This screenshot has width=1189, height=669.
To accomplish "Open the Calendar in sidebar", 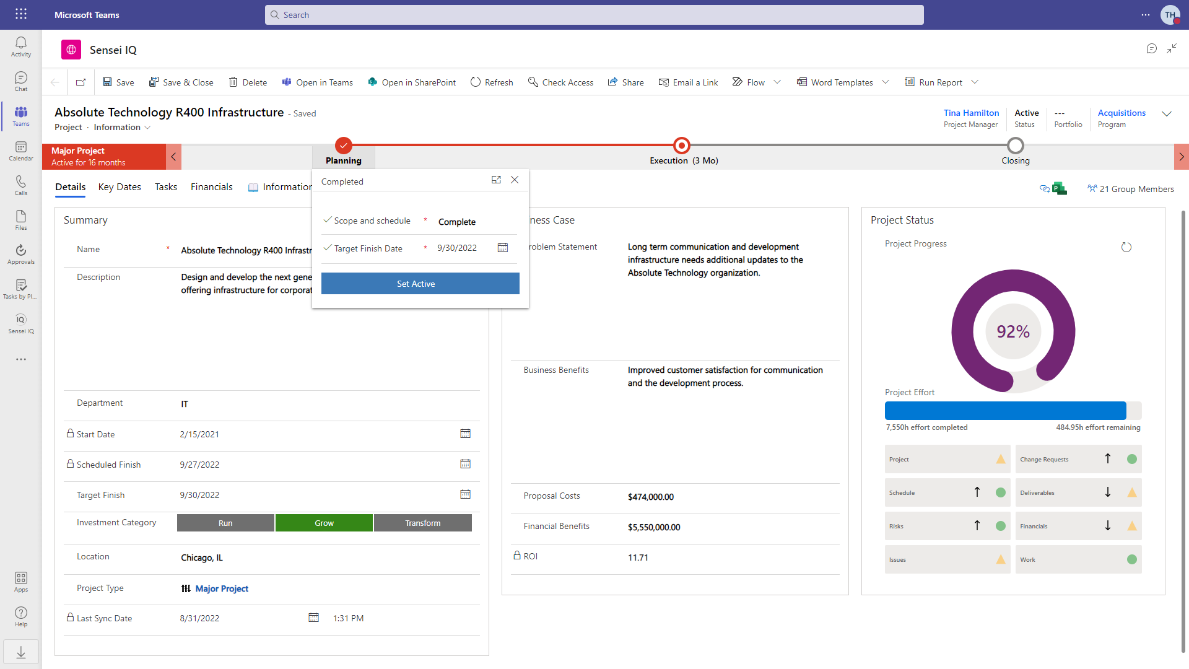I will pos(21,151).
